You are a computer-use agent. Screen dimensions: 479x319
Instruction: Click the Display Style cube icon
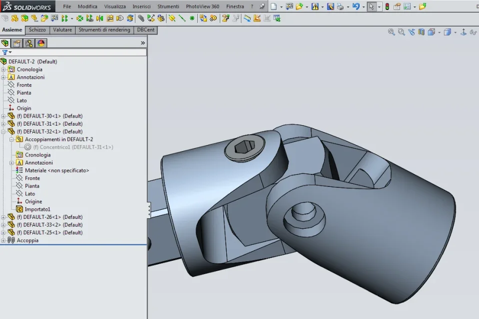447,32
